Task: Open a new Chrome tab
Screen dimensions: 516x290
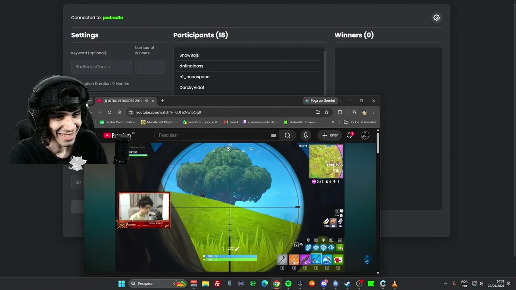Action: tap(162, 101)
